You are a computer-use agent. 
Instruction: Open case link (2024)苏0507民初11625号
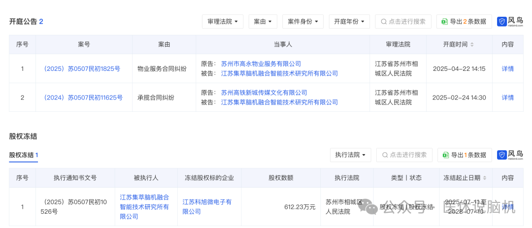tap(84, 98)
